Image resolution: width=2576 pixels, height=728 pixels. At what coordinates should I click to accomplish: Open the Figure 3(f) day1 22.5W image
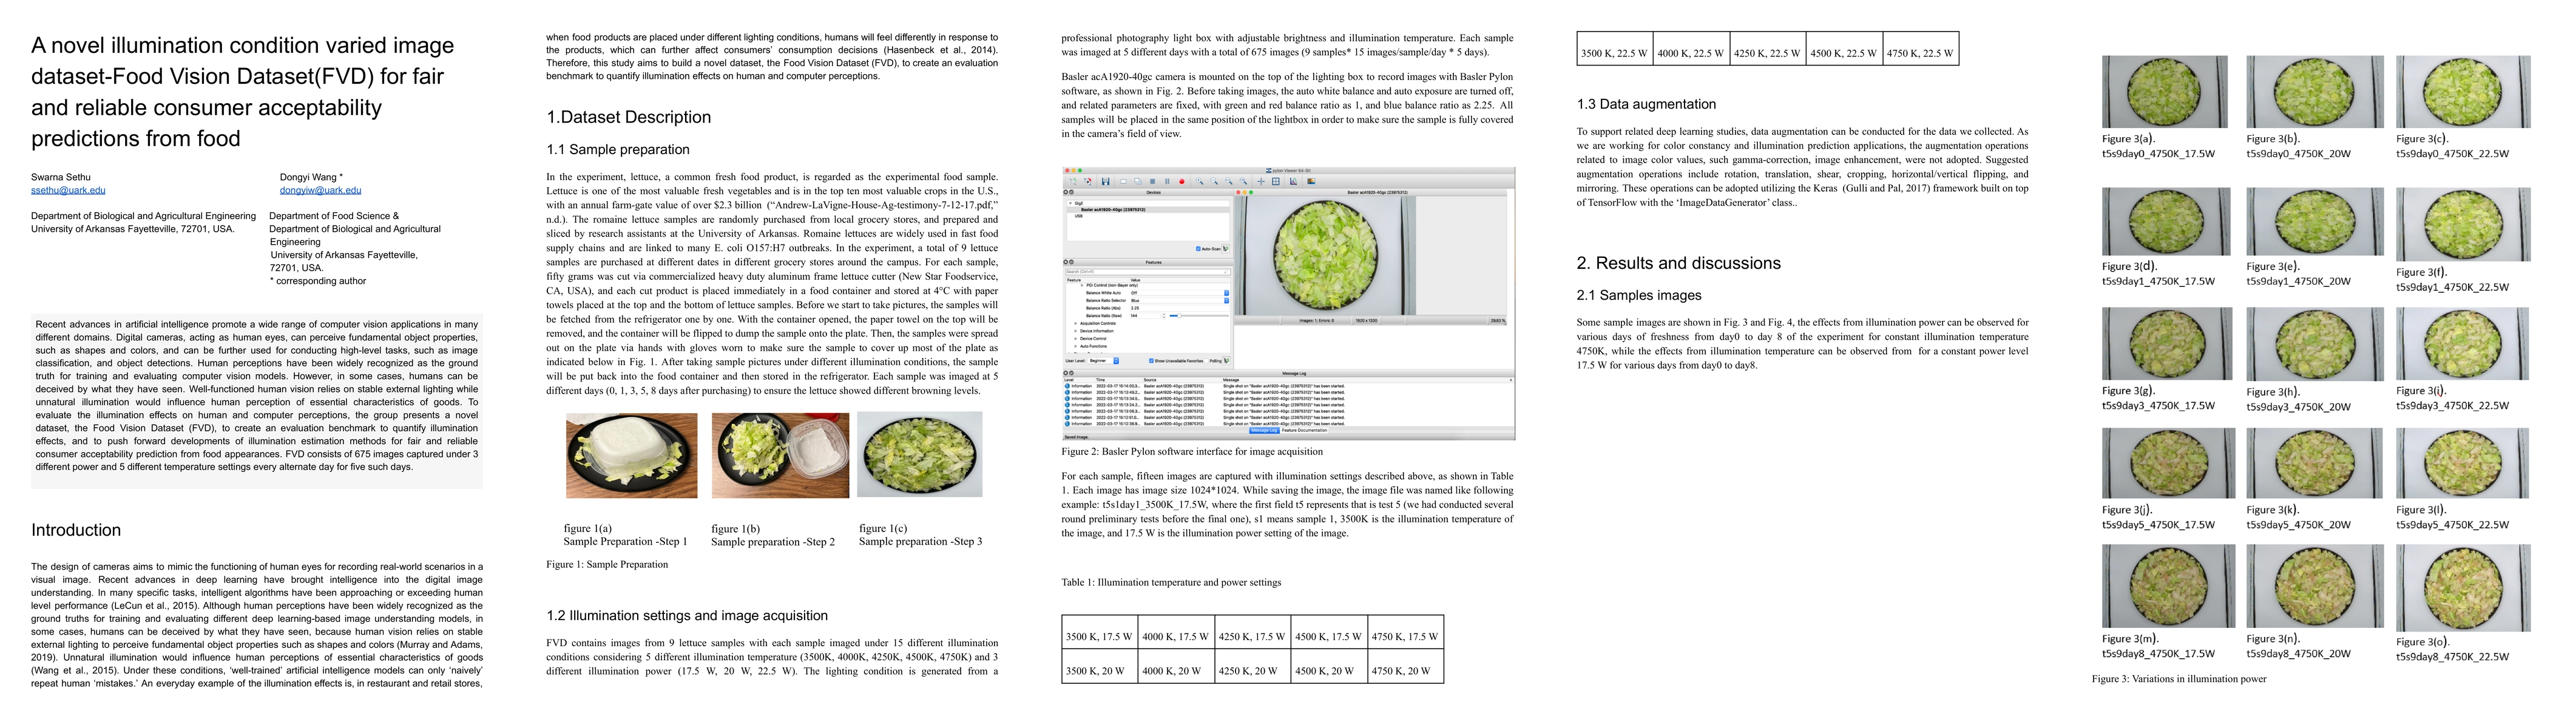2462,225
